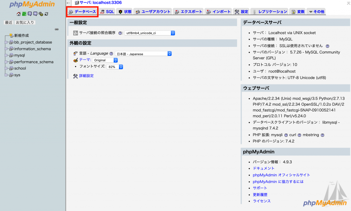Click the Home icon in the sidebar
351x211 pixels.
point(19,14)
